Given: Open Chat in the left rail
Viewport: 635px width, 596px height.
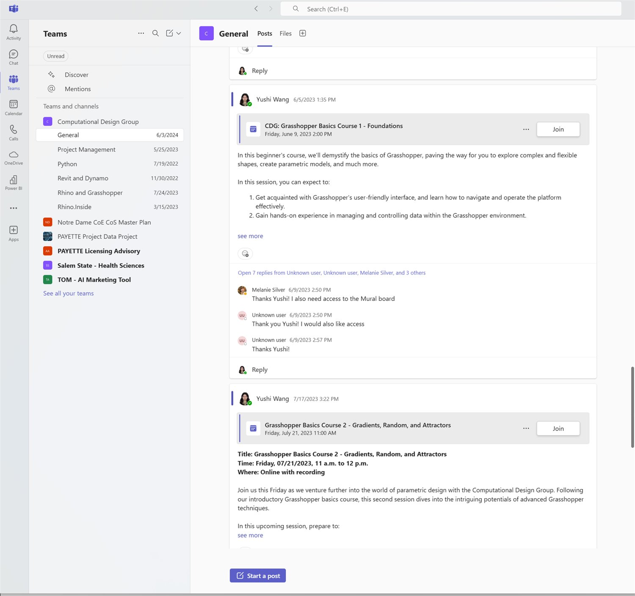Looking at the screenshot, I should point(14,57).
